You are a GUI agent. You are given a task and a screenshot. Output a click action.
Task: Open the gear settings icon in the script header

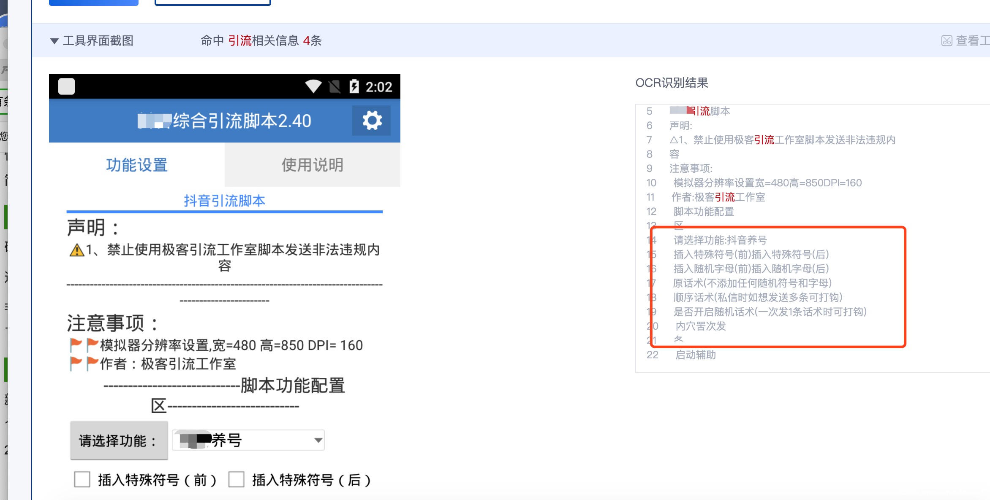pyautogui.click(x=372, y=121)
